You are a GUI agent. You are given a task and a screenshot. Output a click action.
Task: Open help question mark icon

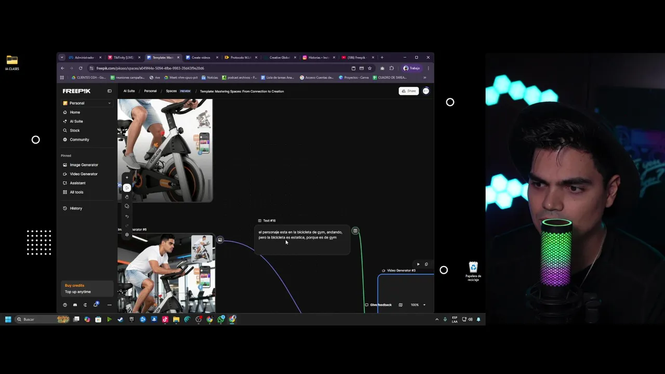(x=65, y=305)
